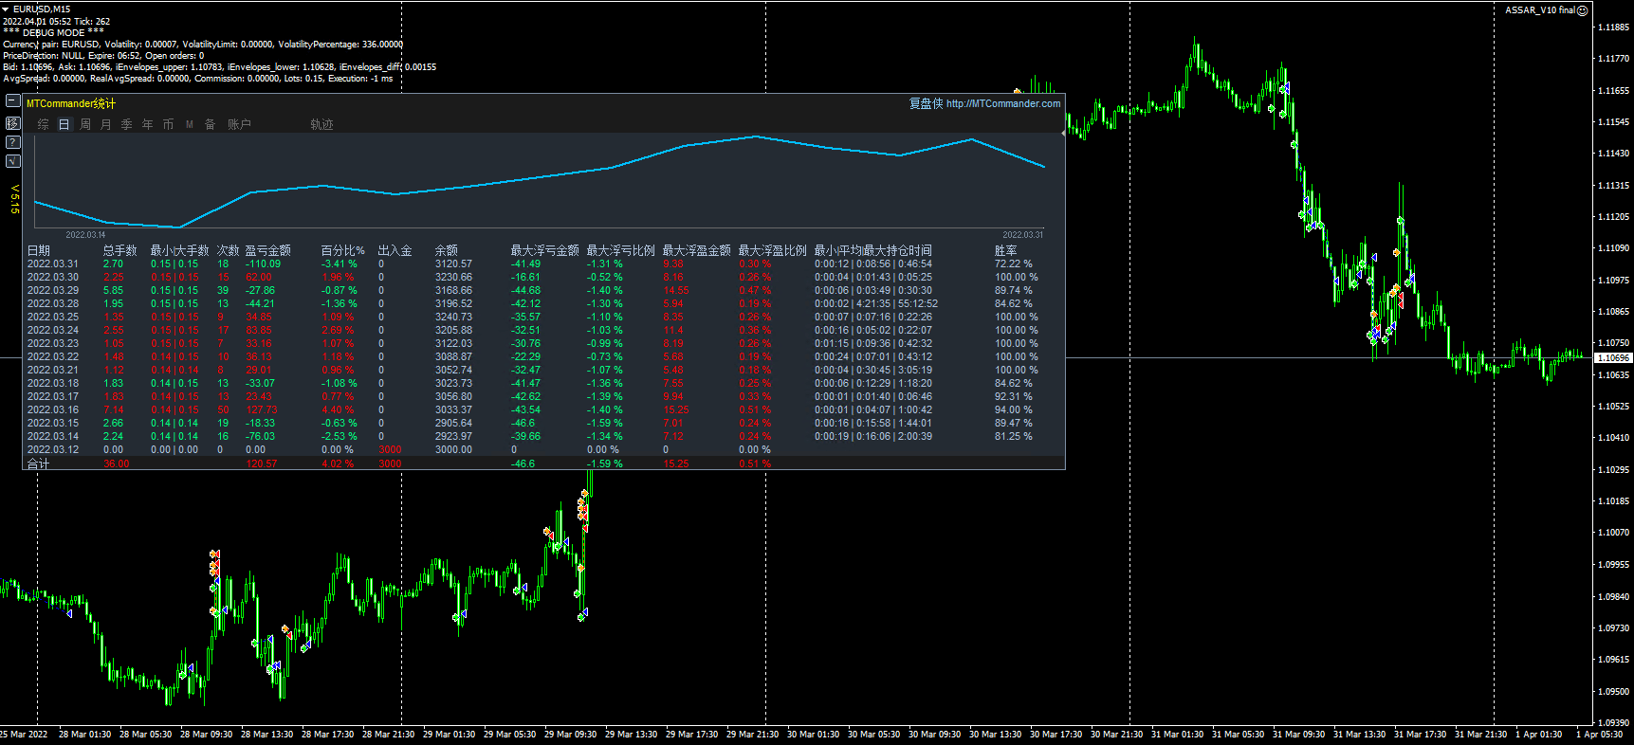Open the 月 monthly tab
The width and height of the screenshot is (1634, 745).
pos(106,124)
